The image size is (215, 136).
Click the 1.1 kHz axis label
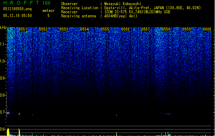coord(3,44)
